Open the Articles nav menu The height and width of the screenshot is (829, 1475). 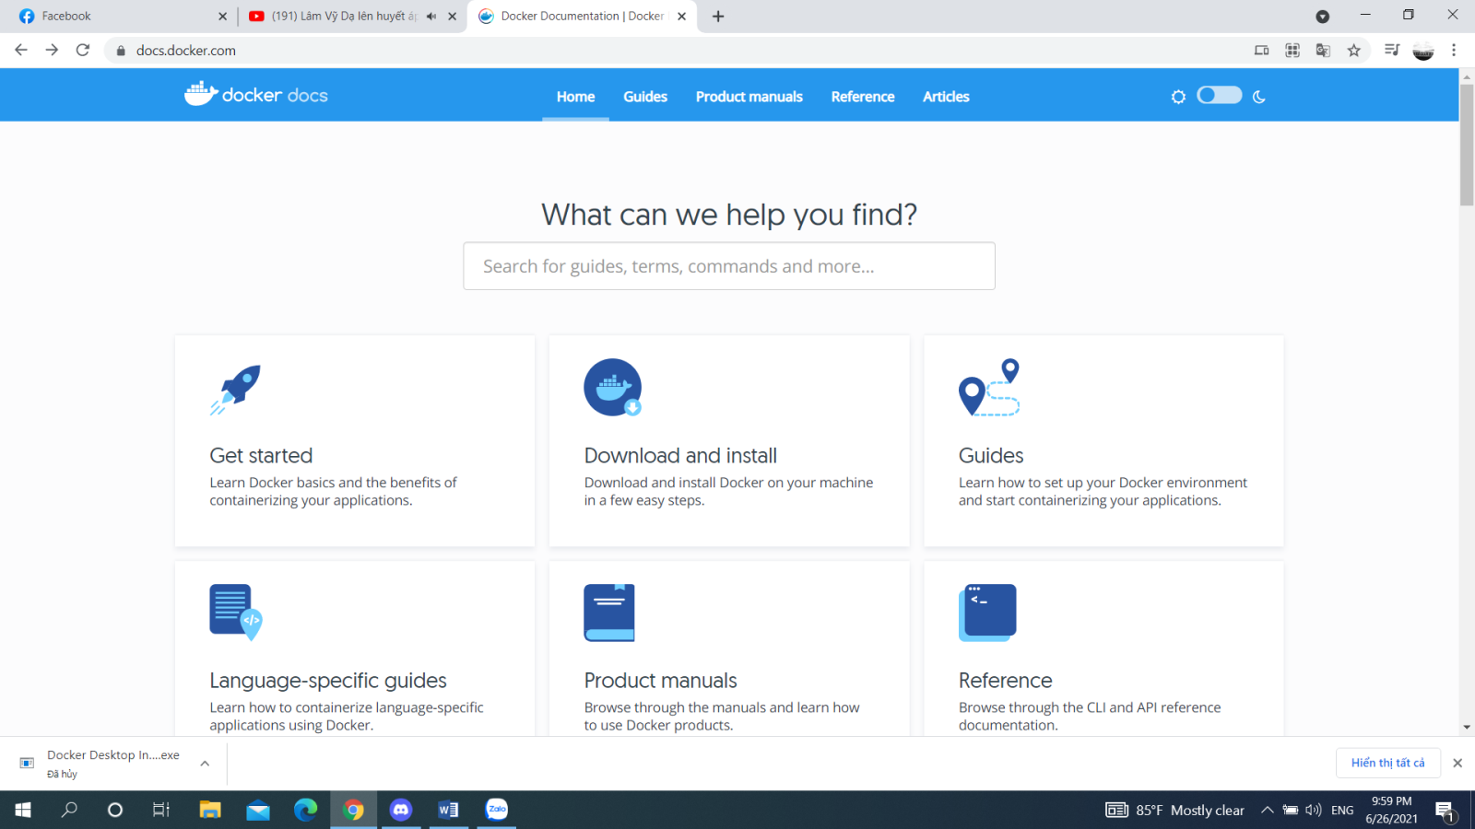tap(946, 97)
